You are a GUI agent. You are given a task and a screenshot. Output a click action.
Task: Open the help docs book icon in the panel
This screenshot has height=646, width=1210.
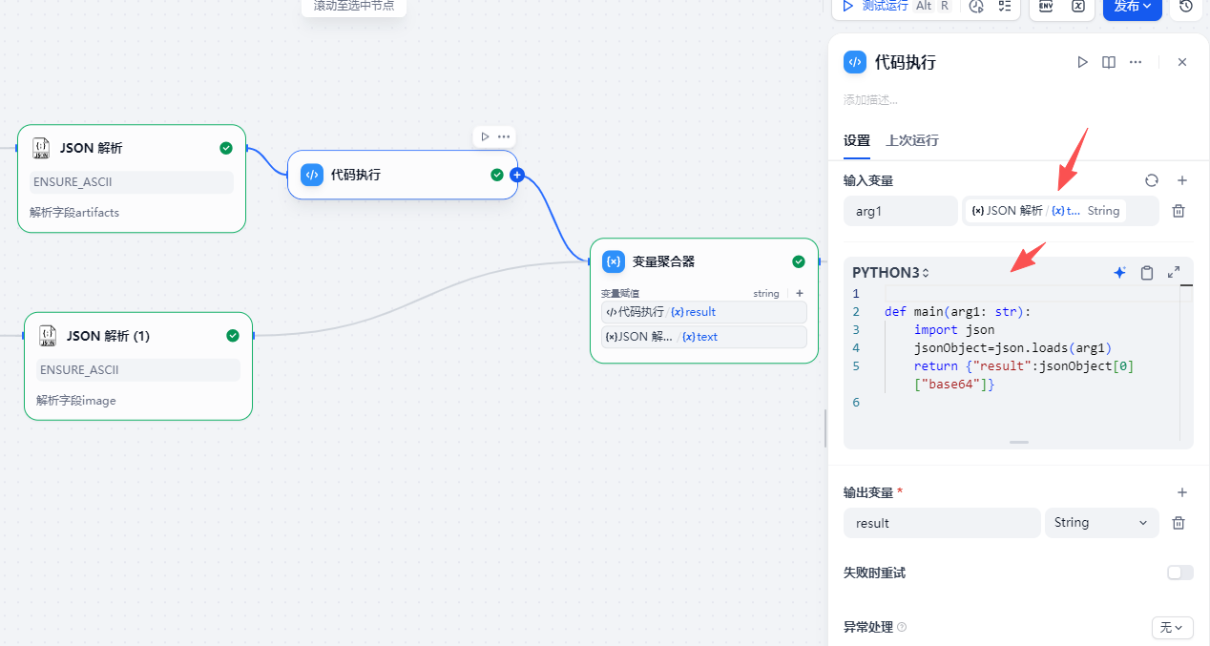pyautogui.click(x=1109, y=62)
